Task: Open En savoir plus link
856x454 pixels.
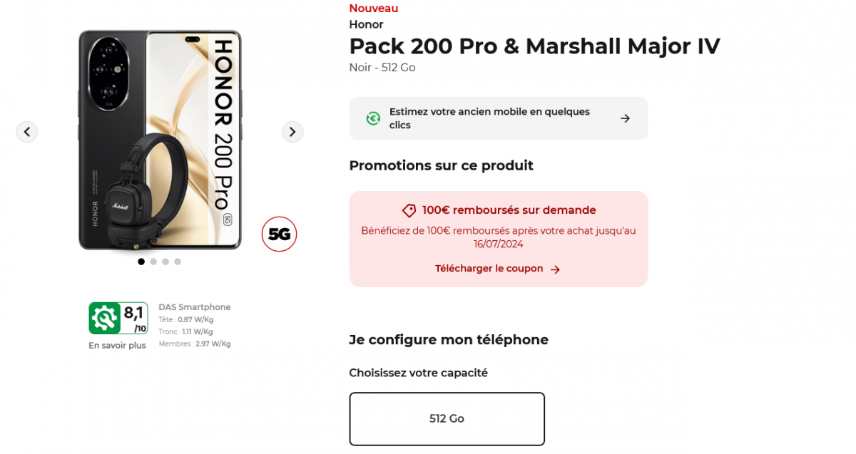Action: pyautogui.click(x=117, y=346)
